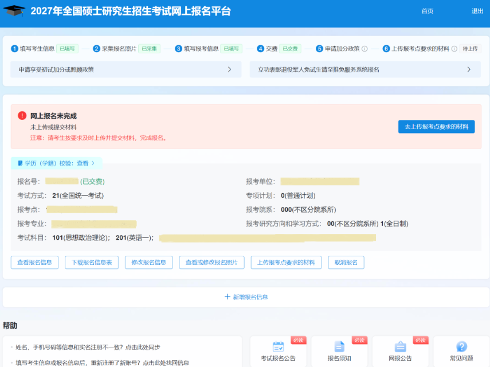This screenshot has height=367, width=490.
Task: Click plus icon for 新增报名信息
Action: pyautogui.click(x=227, y=296)
